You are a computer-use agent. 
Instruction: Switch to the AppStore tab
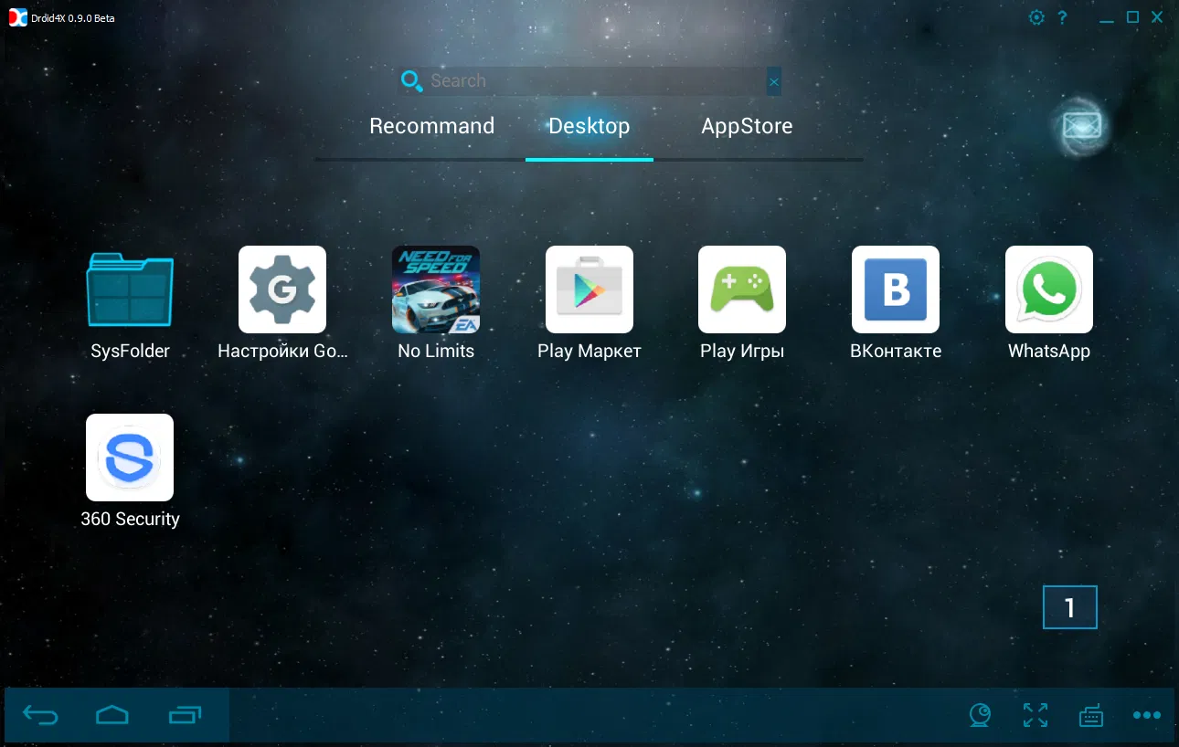(747, 126)
